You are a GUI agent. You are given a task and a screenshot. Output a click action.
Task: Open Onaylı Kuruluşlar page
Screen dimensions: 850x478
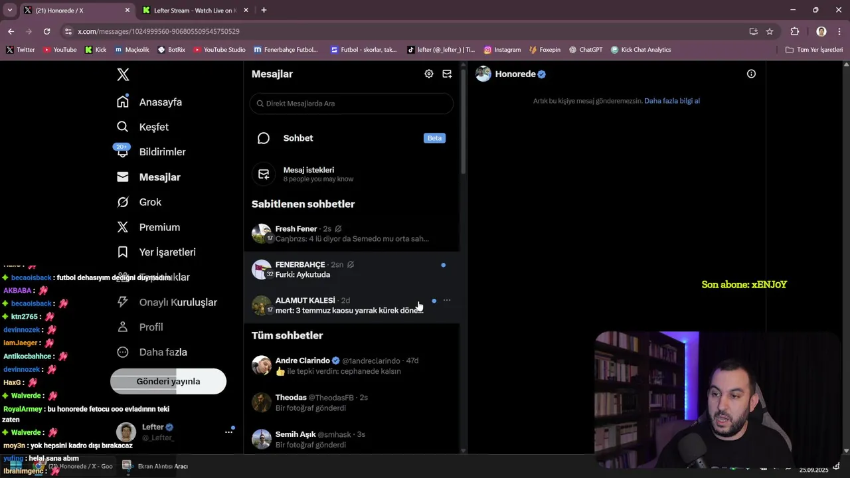click(x=167, y=302)
